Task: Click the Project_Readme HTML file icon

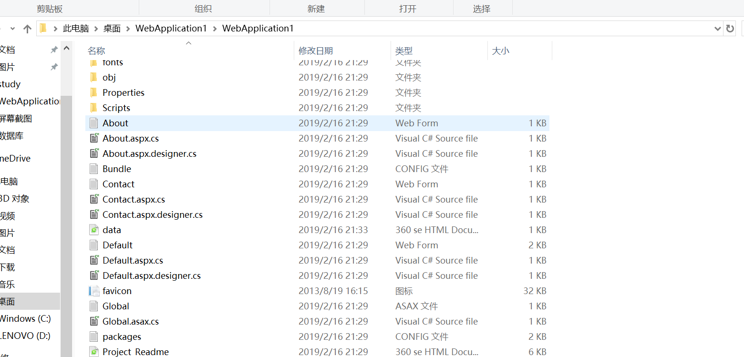Action: [94, 352]
